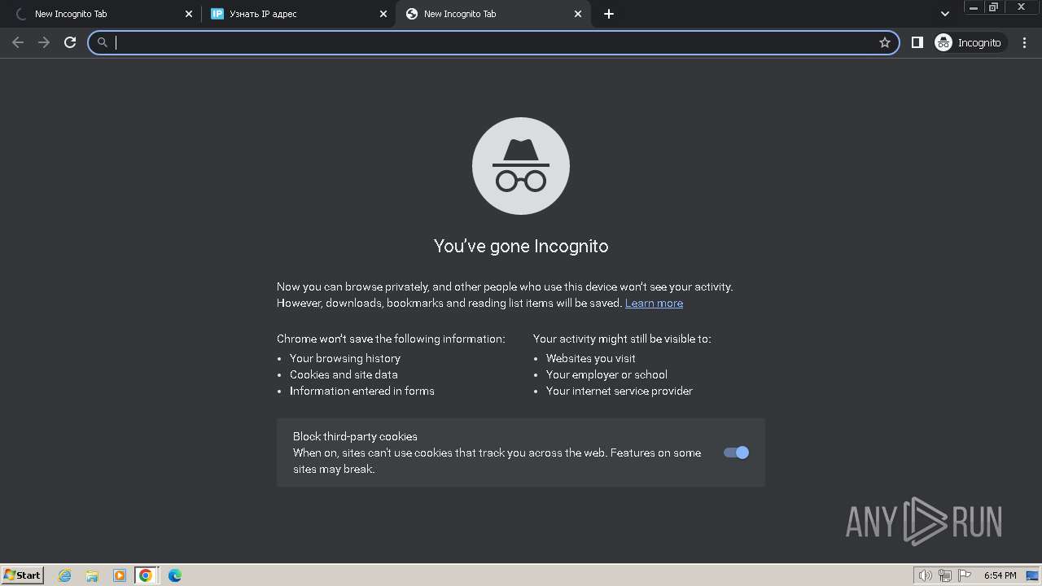Select Chrome in the taskbar

click(146, 575)
